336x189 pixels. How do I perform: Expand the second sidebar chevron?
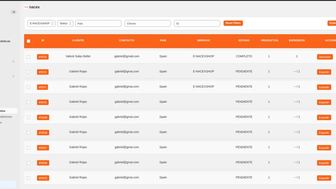pos(13,76)
